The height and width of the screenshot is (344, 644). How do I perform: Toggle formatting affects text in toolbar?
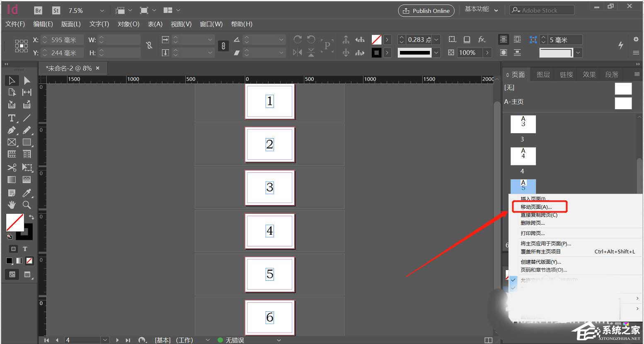[25, 248]
